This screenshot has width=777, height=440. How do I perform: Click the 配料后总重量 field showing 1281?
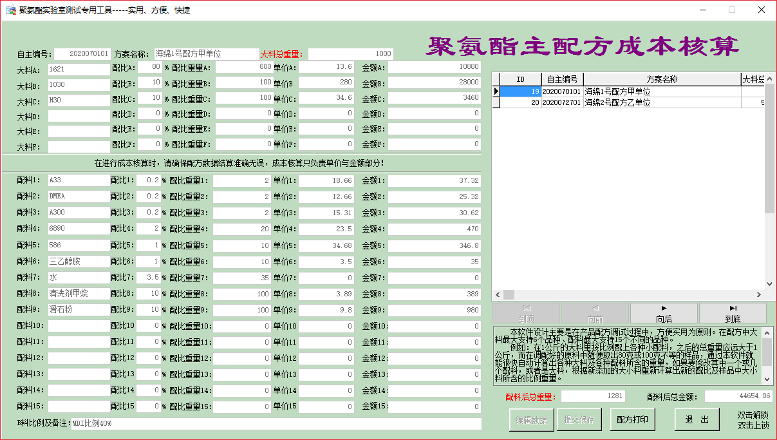[593, 397]
